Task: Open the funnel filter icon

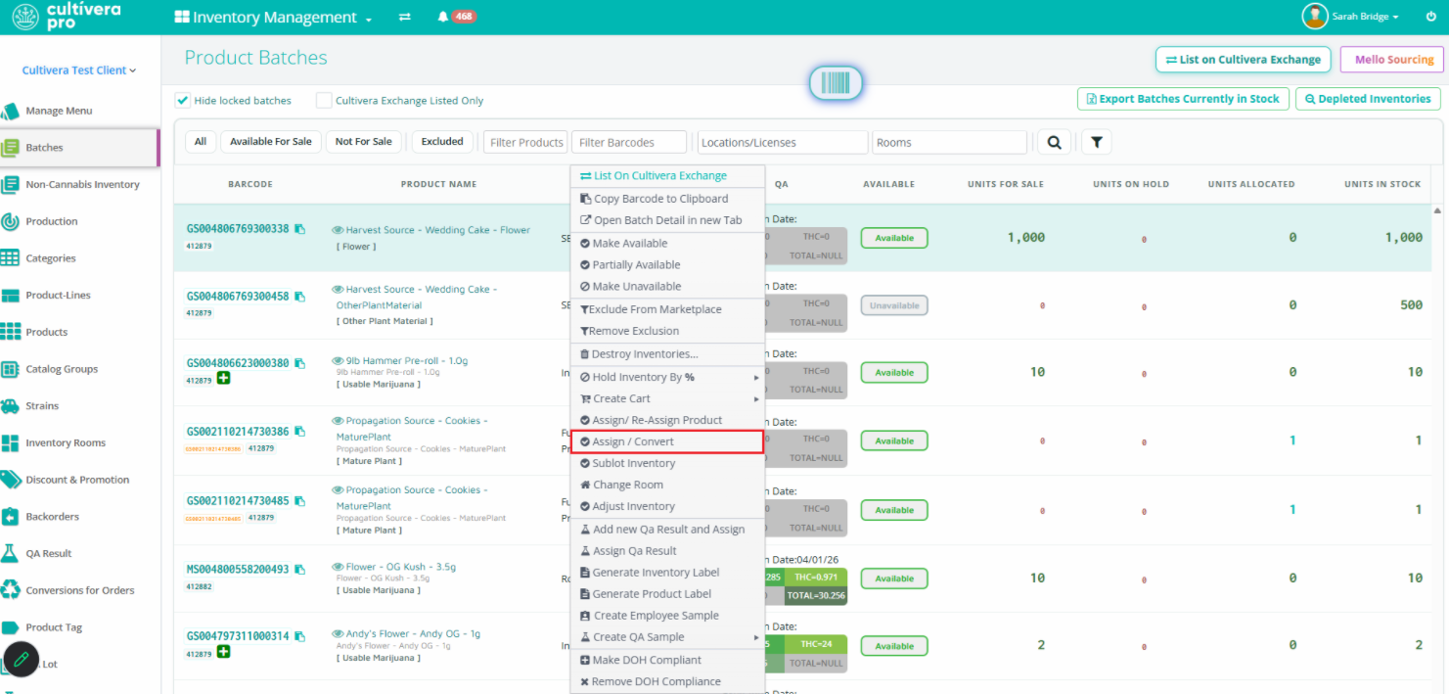Action: click(1097, 142)
